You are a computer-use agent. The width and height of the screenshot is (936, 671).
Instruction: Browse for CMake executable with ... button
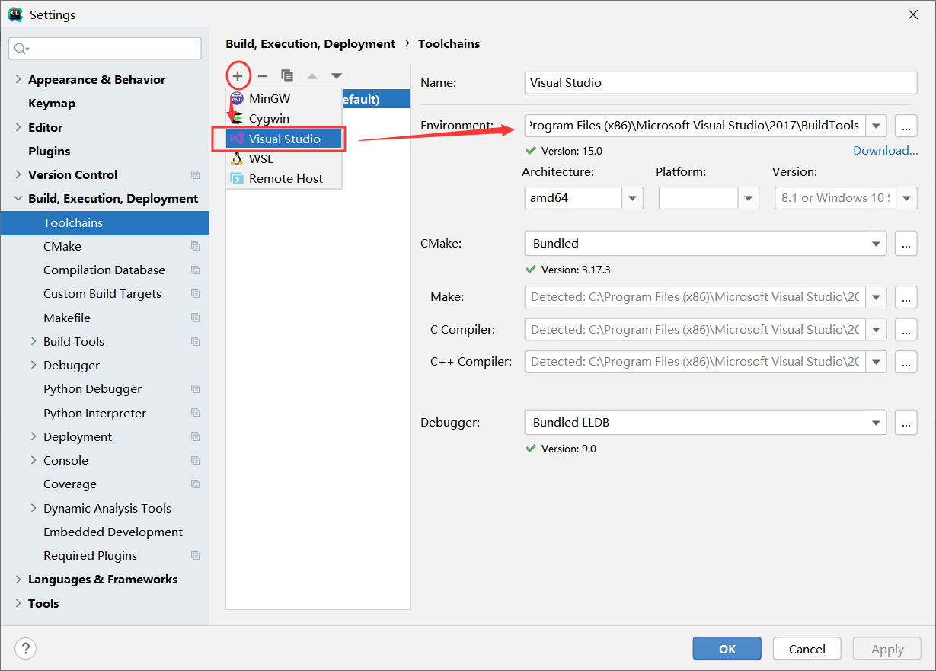(x=906, y=244)
